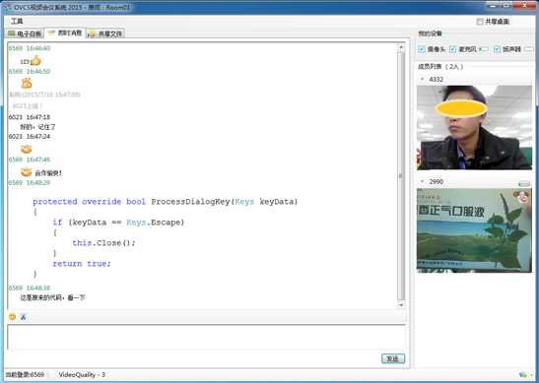Click the chat scrollbar down arrow
Screen dimensions: 539x383
click(401, 304)
